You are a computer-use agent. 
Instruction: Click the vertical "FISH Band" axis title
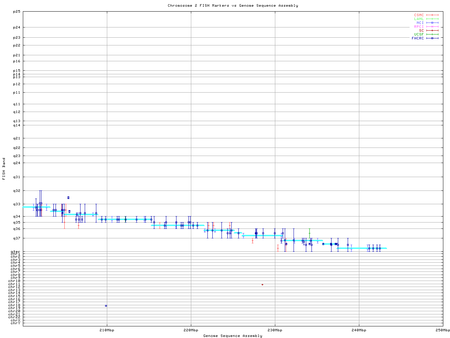pyautogui.click(x=4, y=169)
